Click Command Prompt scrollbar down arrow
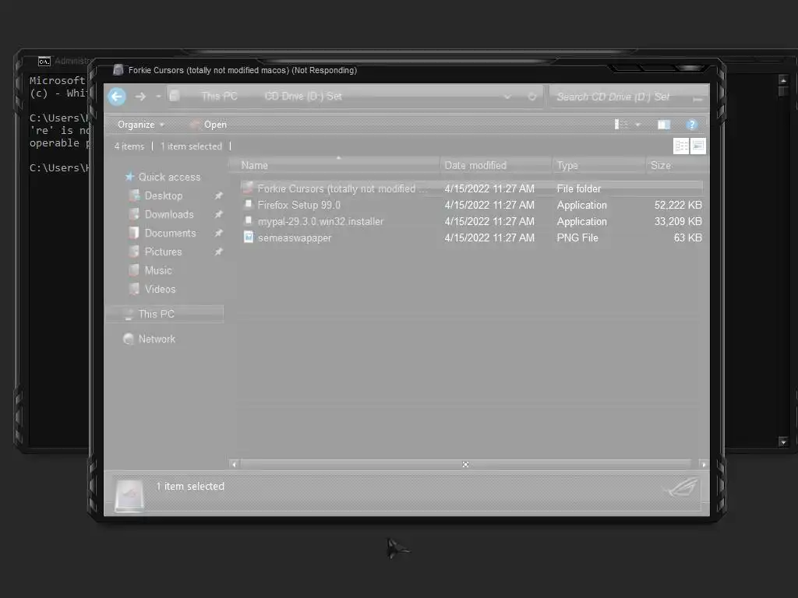The height and width of the screenshot is (598, 798). (783, 442)
